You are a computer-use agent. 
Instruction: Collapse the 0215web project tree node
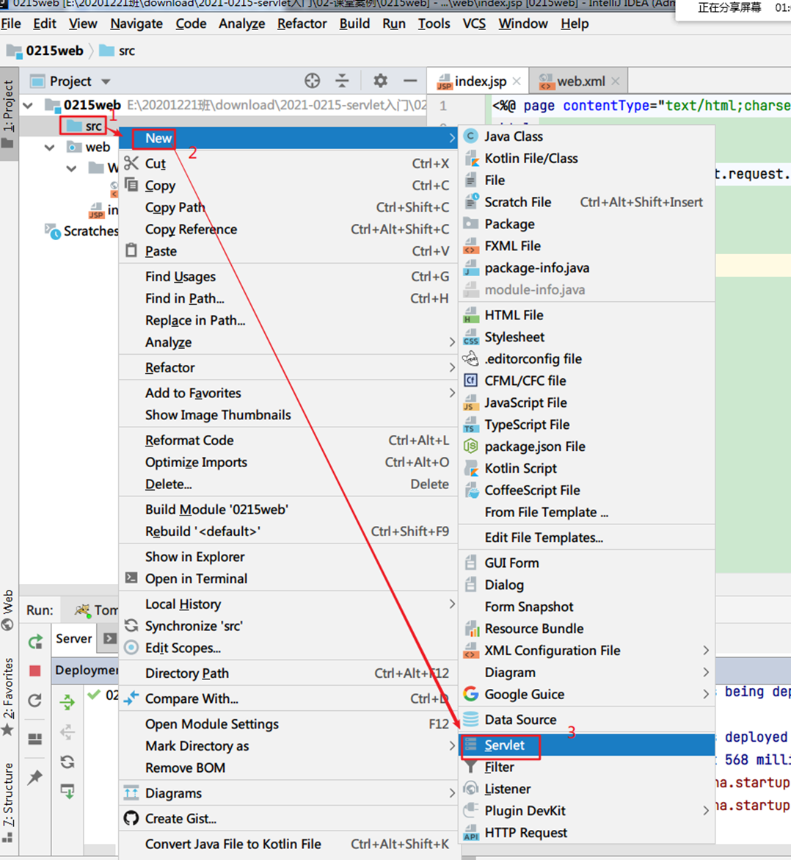pyautogui.click(x=29, y=105)
